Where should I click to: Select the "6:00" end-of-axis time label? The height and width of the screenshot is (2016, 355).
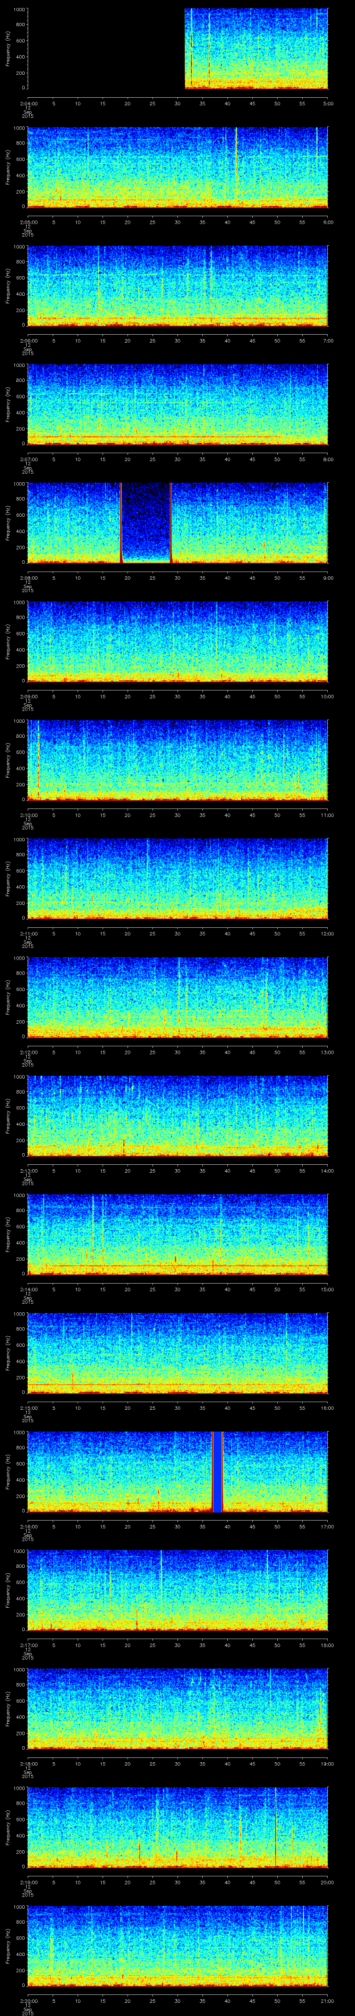[x=328, y=222]
